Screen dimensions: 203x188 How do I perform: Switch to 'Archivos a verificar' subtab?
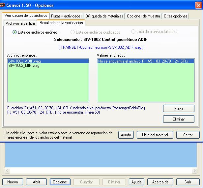click(21, 23)
